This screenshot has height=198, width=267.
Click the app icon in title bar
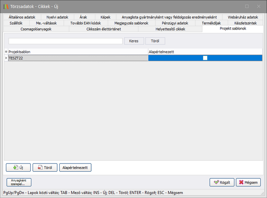coord(5,6)
